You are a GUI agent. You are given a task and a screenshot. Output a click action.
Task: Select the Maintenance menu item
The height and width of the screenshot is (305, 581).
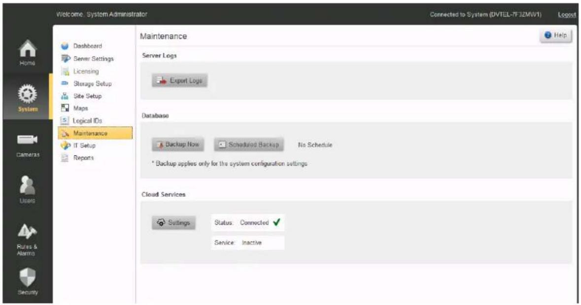click(x=95, y=133)
